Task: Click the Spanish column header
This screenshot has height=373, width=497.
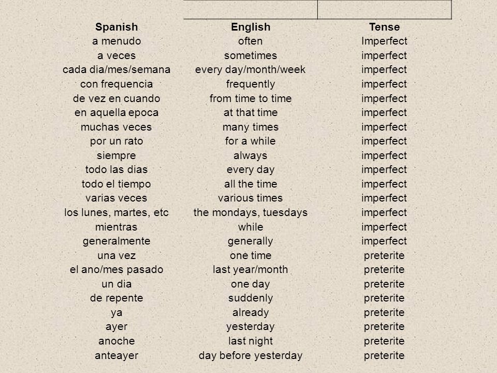Action: point(116,27)
